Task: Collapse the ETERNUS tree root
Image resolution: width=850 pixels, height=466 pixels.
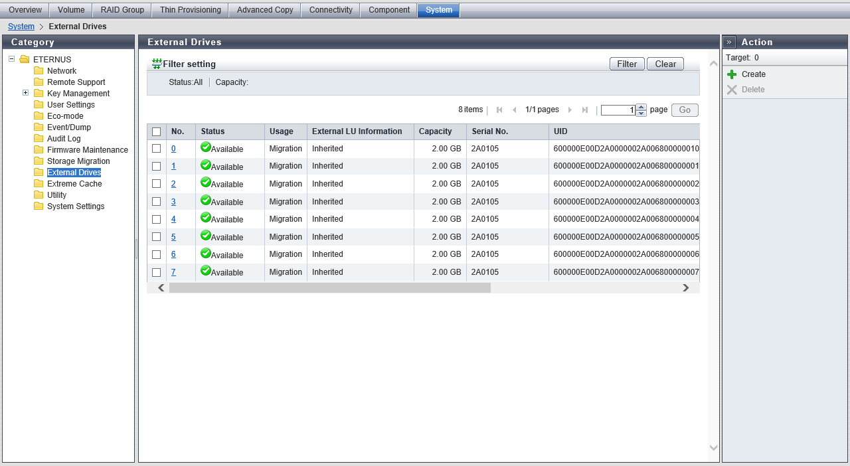Action: 11,59
